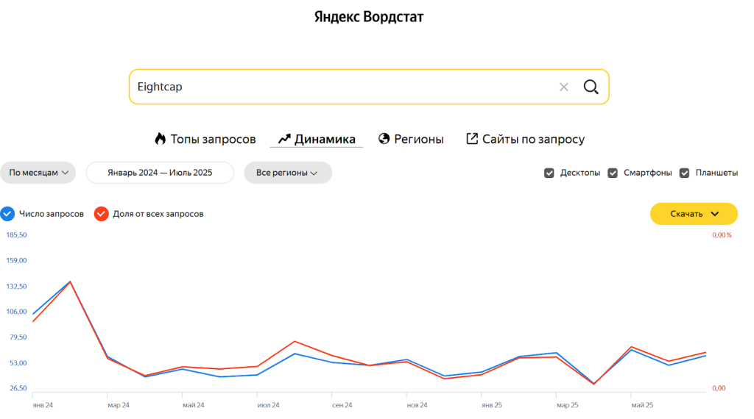Click the external link icon for Сайты по запросу
The width and height of the screenshot is (754, 419).
472,139
